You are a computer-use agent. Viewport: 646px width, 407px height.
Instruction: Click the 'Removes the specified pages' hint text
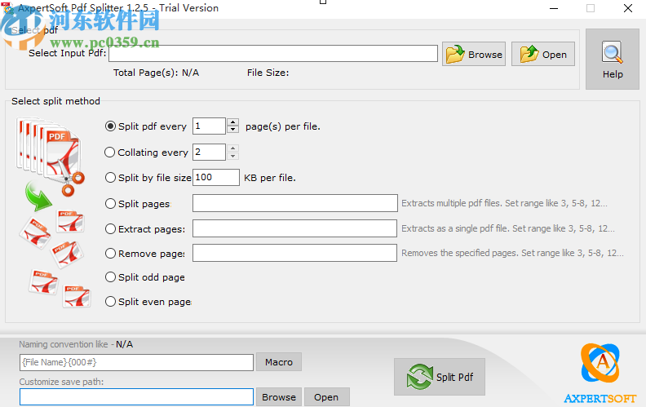512,253
